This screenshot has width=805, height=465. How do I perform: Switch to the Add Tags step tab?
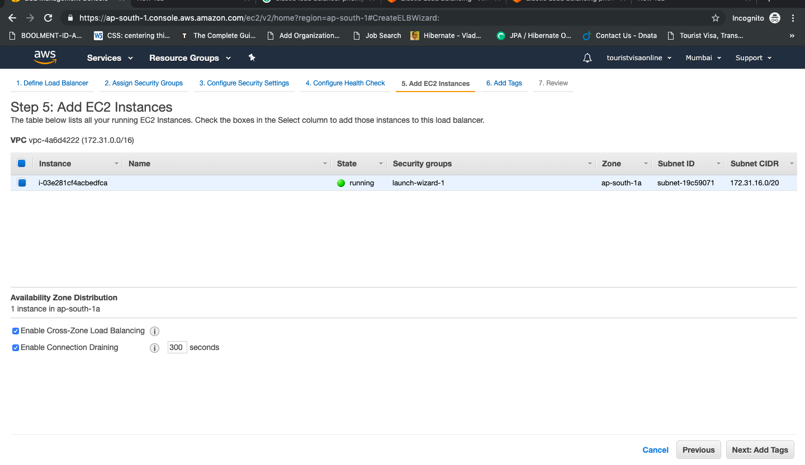[x=504, y=83]
